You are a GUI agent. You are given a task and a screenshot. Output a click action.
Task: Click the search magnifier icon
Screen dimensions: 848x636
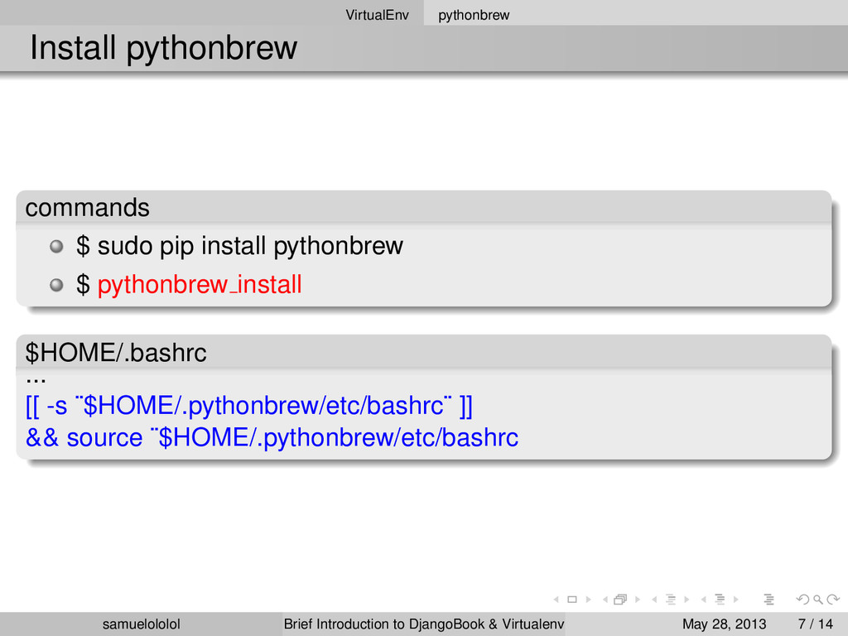coord(818,600)
